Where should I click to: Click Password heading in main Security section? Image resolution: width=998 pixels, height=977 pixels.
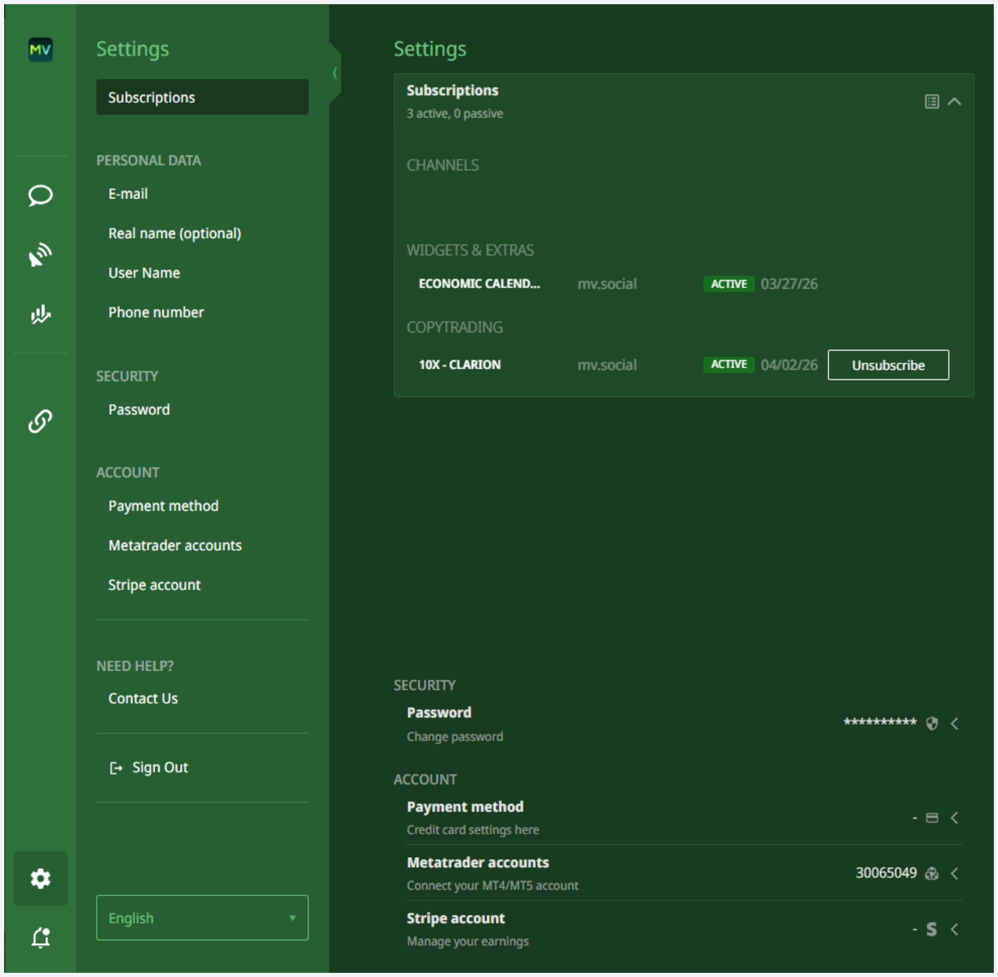(x=439, y=713)
